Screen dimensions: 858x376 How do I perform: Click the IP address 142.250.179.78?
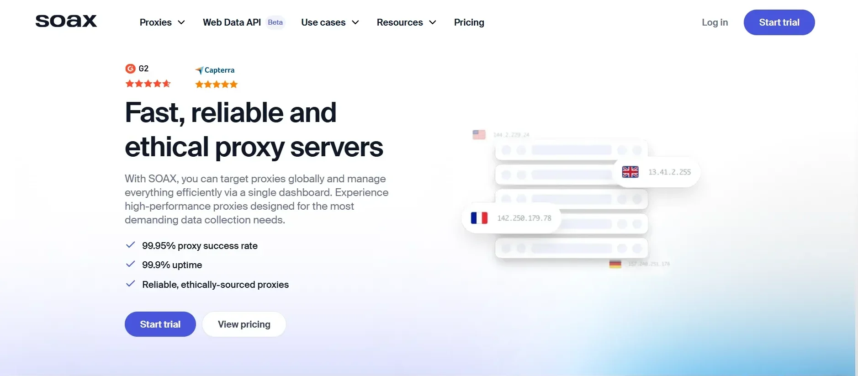click(524, 218)
